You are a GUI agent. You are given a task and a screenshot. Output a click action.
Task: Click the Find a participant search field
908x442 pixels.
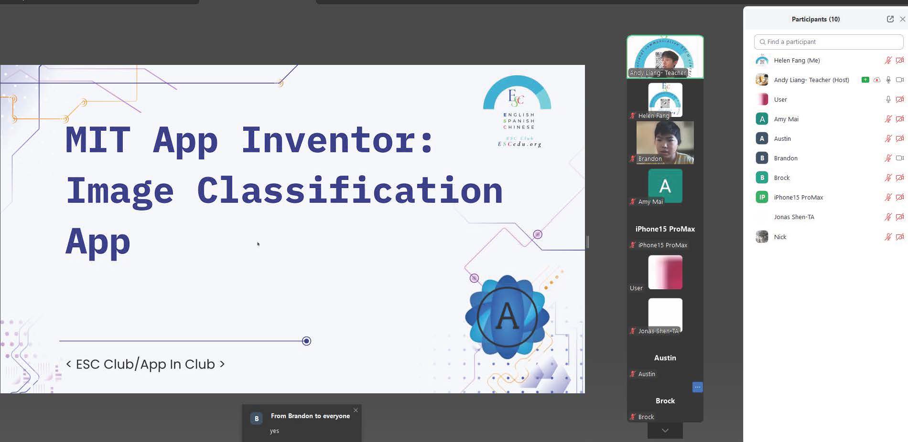(x=828, y=42)
